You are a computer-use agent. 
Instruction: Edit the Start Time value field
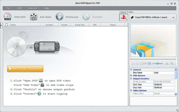(164, 85)
